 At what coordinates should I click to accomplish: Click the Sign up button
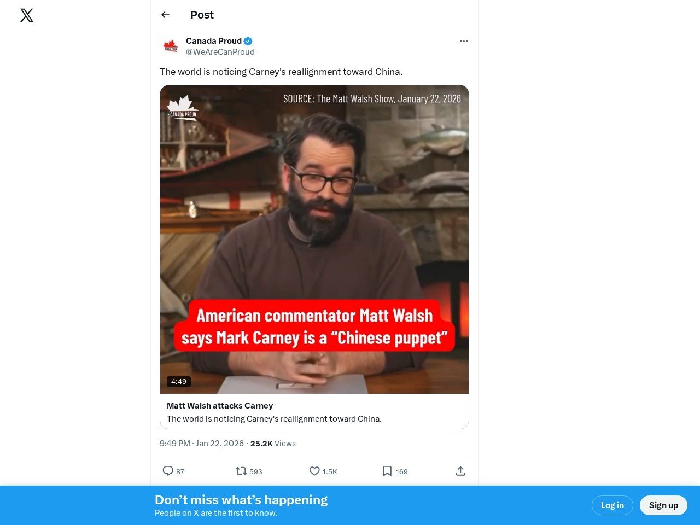point(663,505)
